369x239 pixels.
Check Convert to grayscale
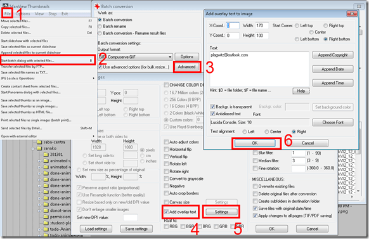point(166,179)
